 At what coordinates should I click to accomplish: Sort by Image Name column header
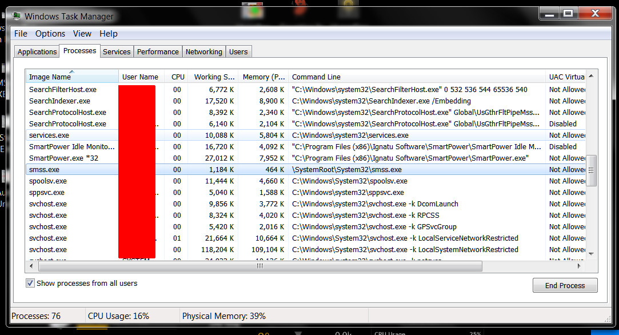(72, 77)
